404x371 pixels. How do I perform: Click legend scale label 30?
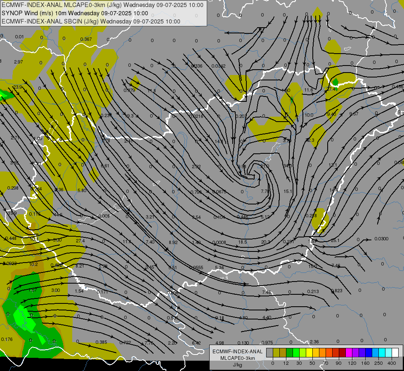tap(299, 363)
